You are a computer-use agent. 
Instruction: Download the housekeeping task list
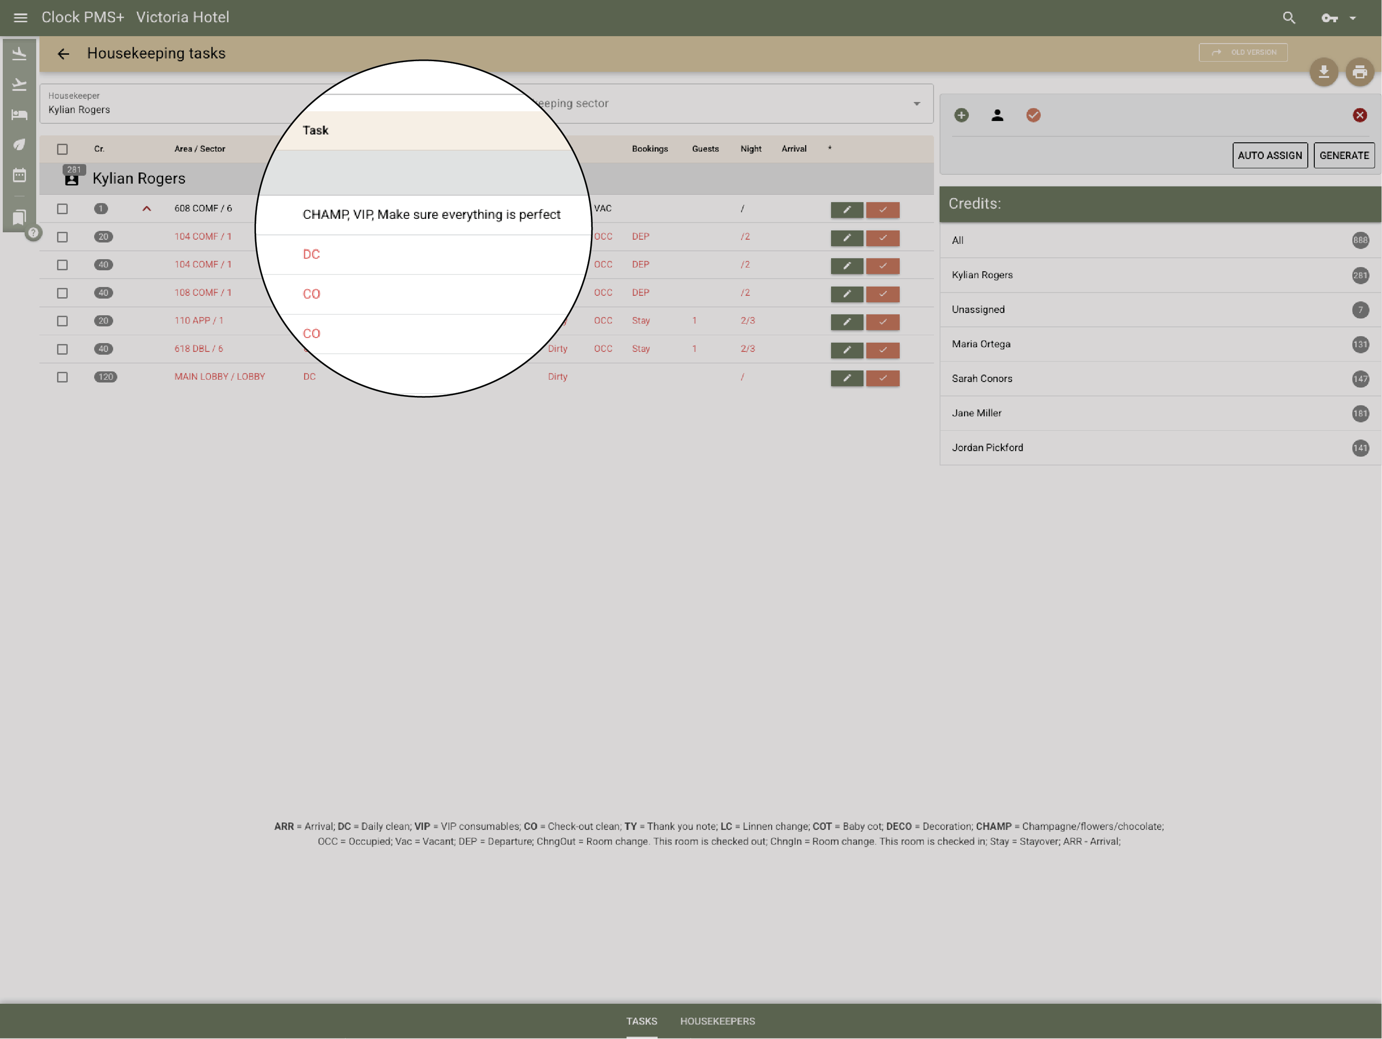coord(1324,72)
